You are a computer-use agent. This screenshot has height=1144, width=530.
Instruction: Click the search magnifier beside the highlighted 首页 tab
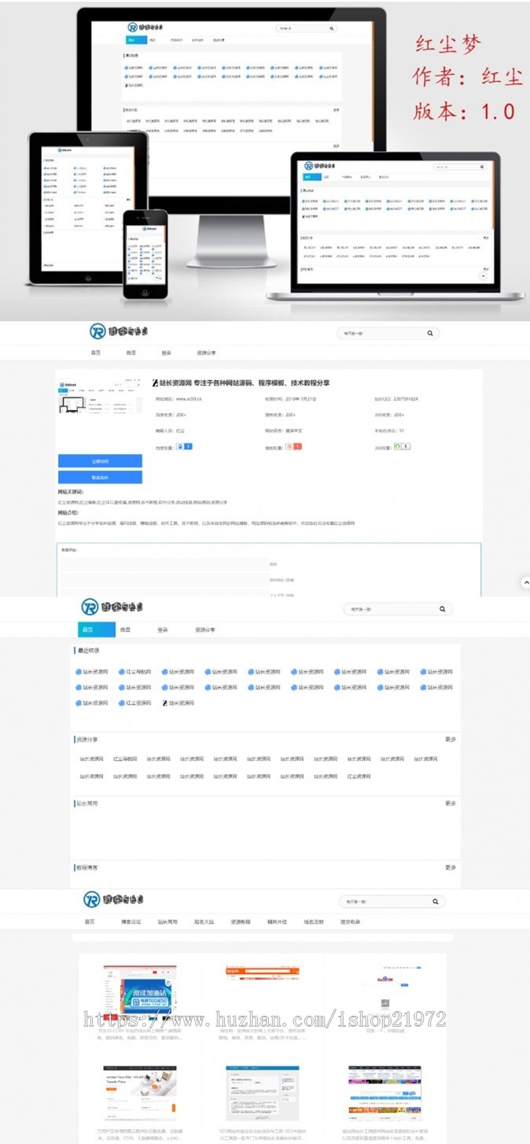(x=443, y=609)
